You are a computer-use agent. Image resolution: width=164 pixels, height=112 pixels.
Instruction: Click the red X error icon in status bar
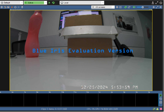pos(161,109)
